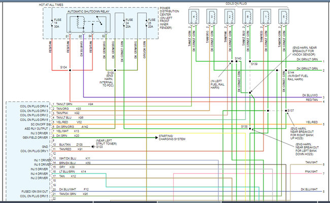Click circuit code A142
330x203 pixels.
pos(85,127)
